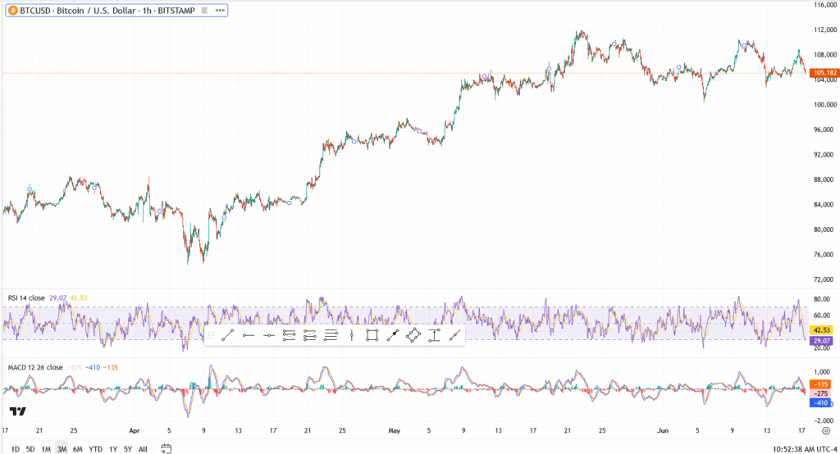
Task: Choose the Vertical Line drawing tool
Action: [x=351, y=335]
